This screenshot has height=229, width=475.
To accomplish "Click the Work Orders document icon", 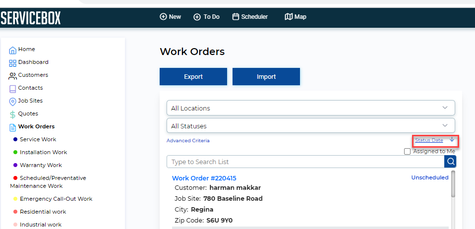I will click(12, 127).
